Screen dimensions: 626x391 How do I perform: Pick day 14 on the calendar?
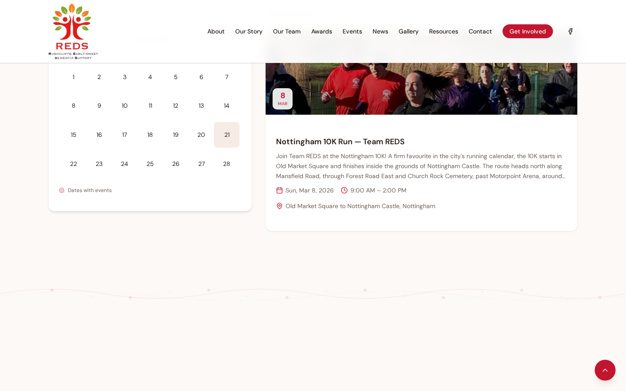226,106
